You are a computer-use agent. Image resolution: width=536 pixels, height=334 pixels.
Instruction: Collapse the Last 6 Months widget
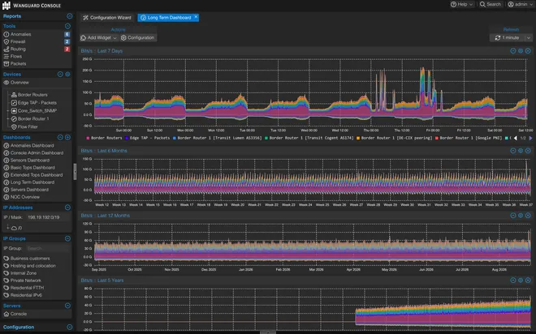(513, 151)
